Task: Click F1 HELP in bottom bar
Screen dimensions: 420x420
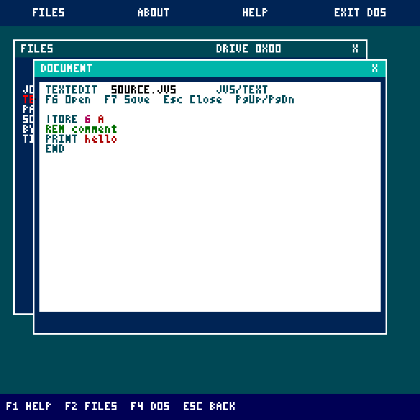Action: coord(28,406)
